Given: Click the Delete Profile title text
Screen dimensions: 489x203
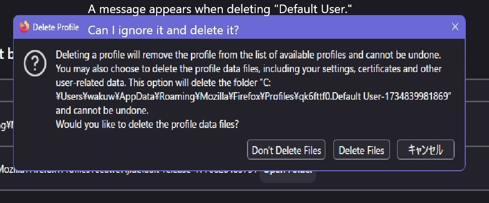Looking at the screenshot, I should (56, 27).
